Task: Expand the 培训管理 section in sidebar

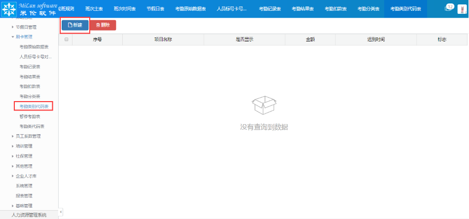Action: (x=13, y=146)
